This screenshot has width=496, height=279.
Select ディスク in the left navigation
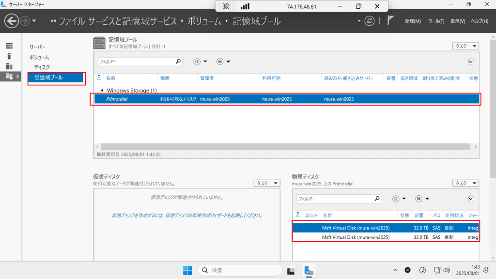click(x=42, y=67)
